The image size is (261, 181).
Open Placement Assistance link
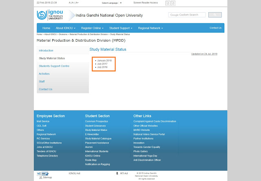[97, 143]
